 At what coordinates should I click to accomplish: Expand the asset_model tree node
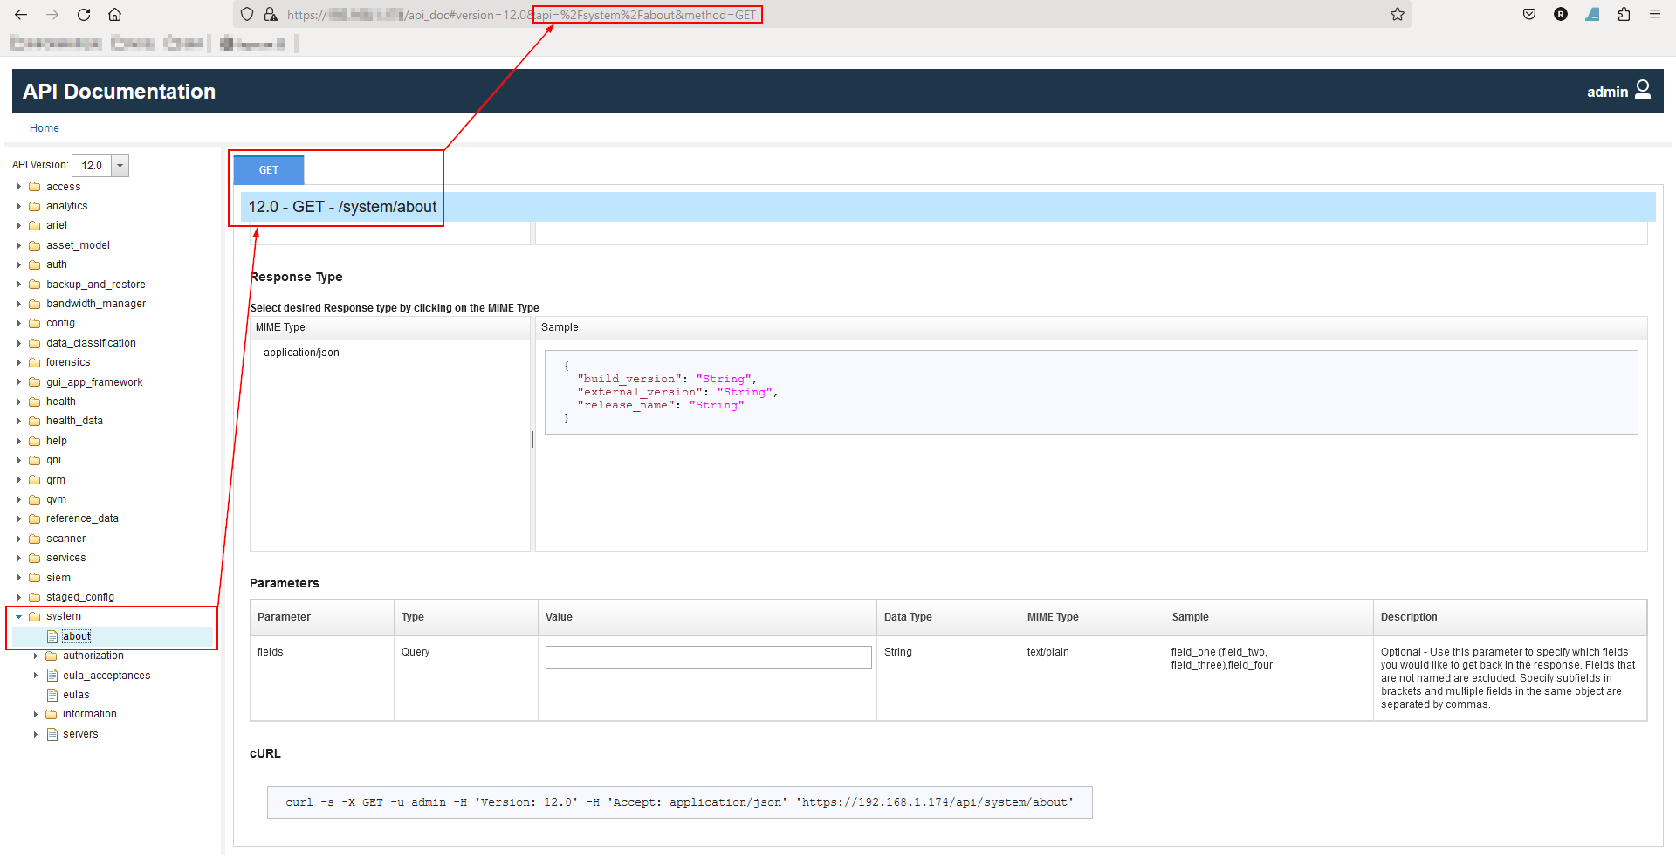19,245
